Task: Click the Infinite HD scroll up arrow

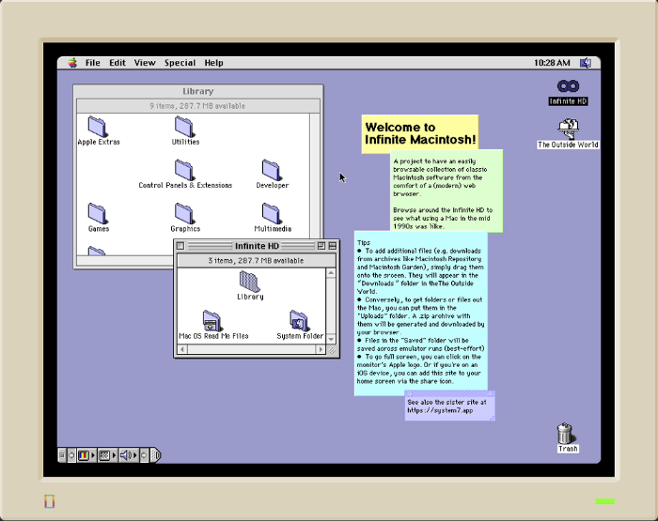Action: [331, 273]
